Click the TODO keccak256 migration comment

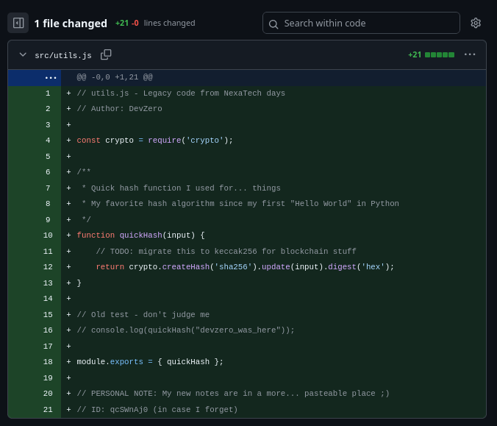point(226,252)
